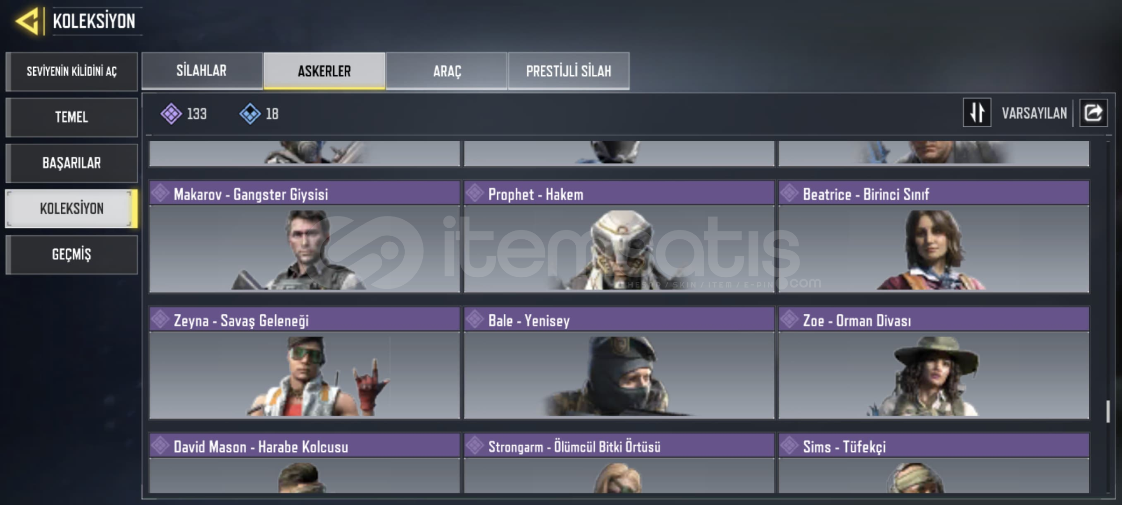Open the VARSAYILAN sort dropdown
Image resolution: width=1122 pixels, height=505 pixels.
[x=1034, y=113]
